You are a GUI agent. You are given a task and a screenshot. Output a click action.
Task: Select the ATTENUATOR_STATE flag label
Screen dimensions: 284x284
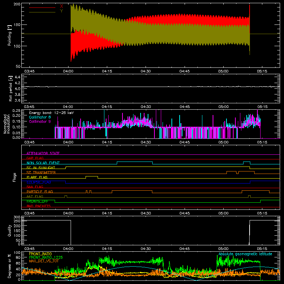pyautogui.click(x=43, y=153)
